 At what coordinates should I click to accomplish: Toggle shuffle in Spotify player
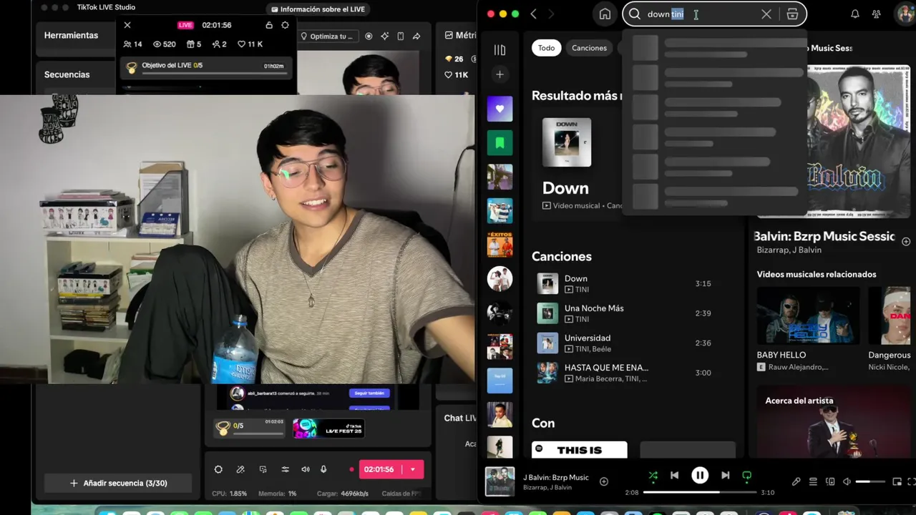pyautogui.click(x=653, y=475)
